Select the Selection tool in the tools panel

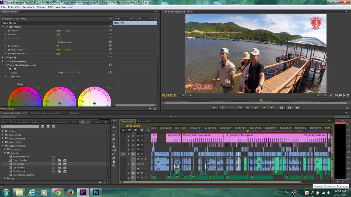pos(114,123)
